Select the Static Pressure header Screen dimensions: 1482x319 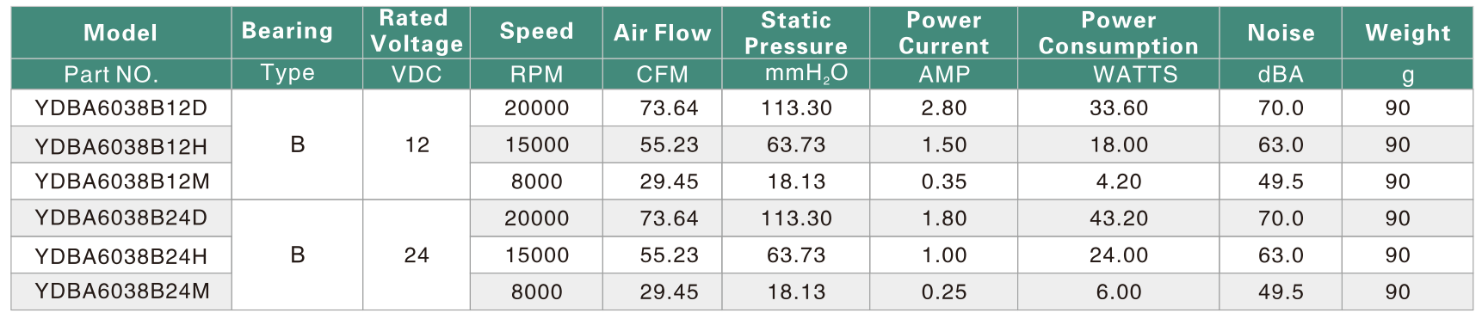(x=795, y=33)
